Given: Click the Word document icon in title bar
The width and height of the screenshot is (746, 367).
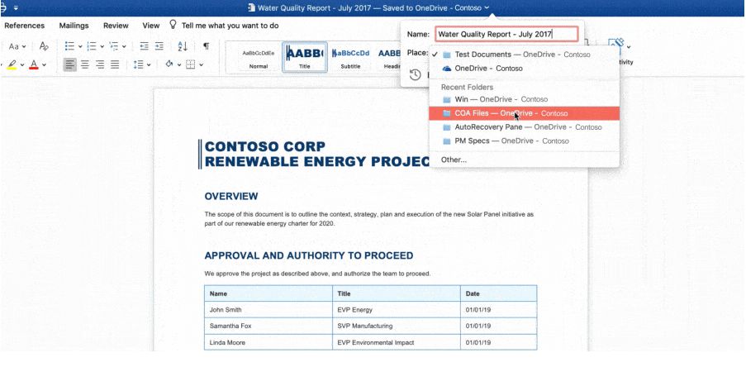Looking at the screenshot, I should (x=251, y=7).
